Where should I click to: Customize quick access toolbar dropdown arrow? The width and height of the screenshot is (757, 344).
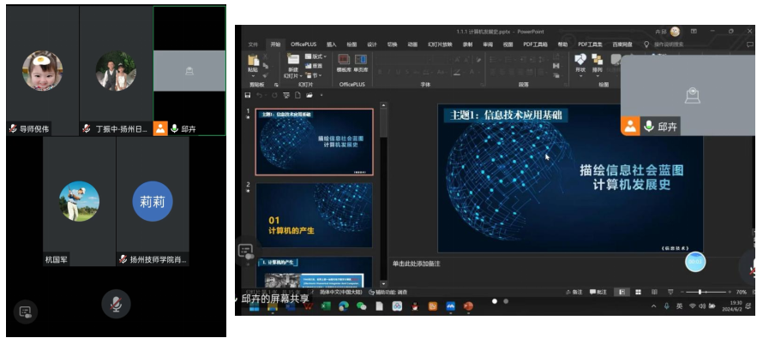(321, 95)
